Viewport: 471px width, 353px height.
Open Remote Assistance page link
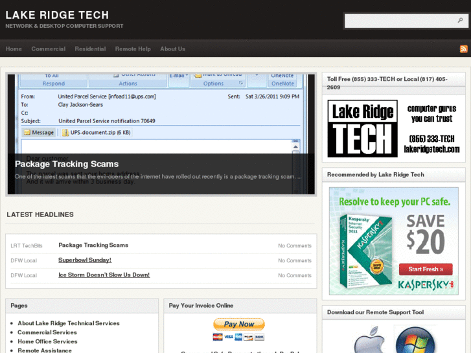point(45,350)
